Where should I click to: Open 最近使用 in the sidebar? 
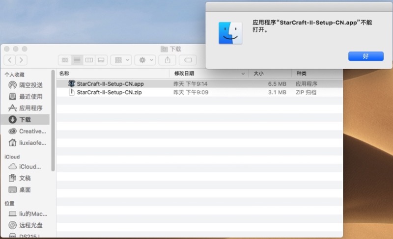(26, 97)
